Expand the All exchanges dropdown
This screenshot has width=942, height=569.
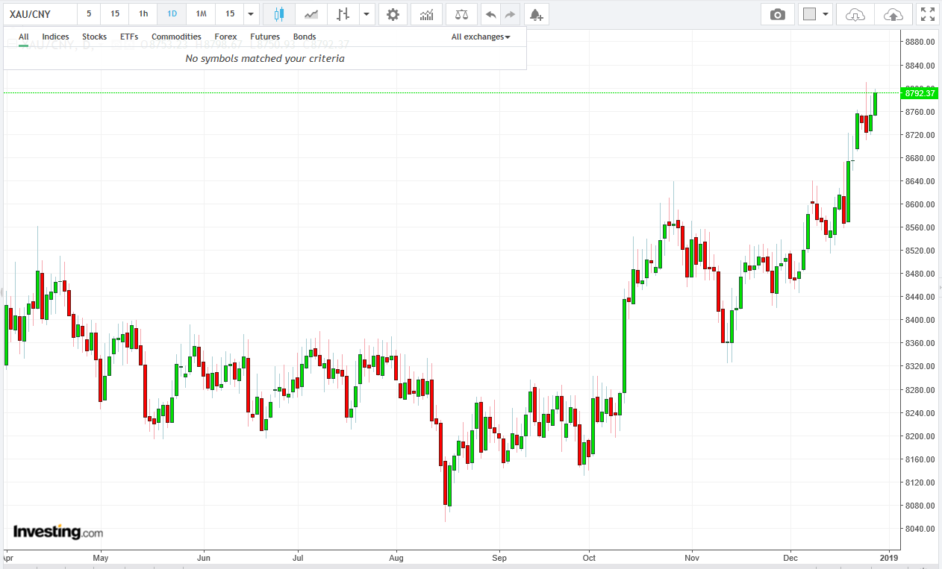(481, 37)
